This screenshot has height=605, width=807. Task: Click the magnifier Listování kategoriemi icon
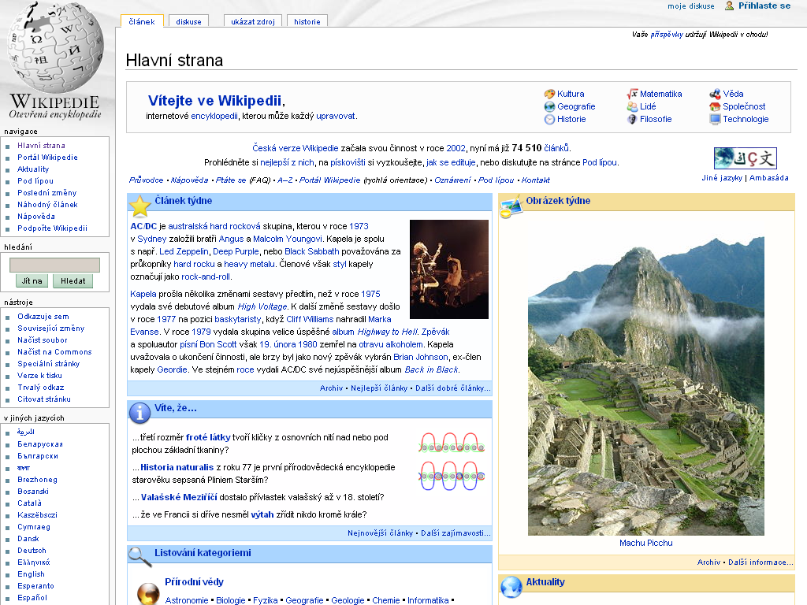coord(139,557)
